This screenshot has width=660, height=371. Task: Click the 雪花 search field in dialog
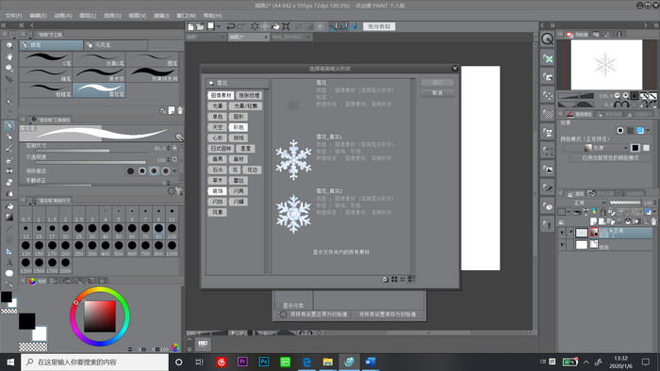pyautogui.click(x=237, y=83)
